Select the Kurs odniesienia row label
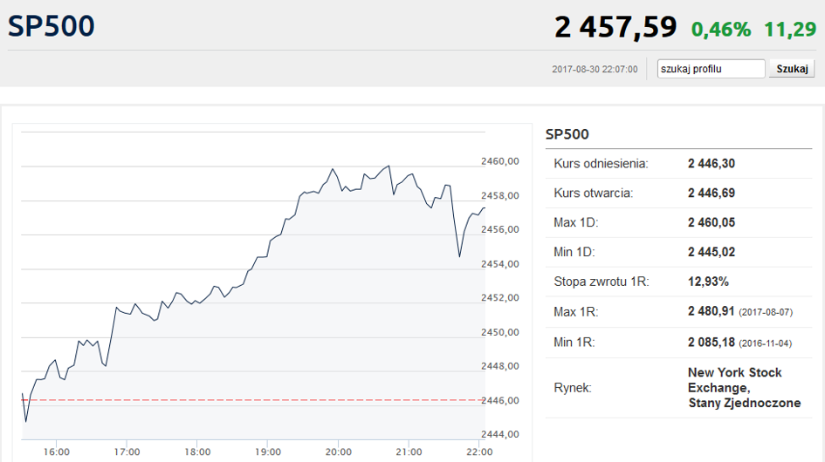This screenshot has width=825, height=462. click(x=601, y=163)
